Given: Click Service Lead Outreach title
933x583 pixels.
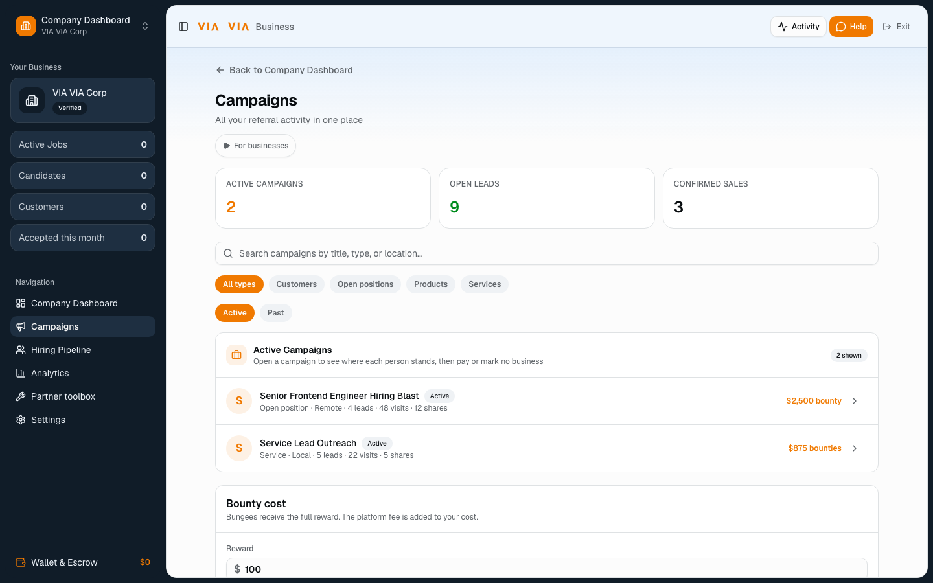Looking at the screenshot, I should tap(308, 443).
